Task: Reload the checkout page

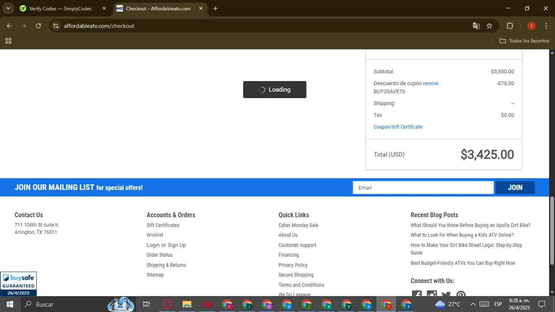Action: pyautogui.click(x=38, y=26)
